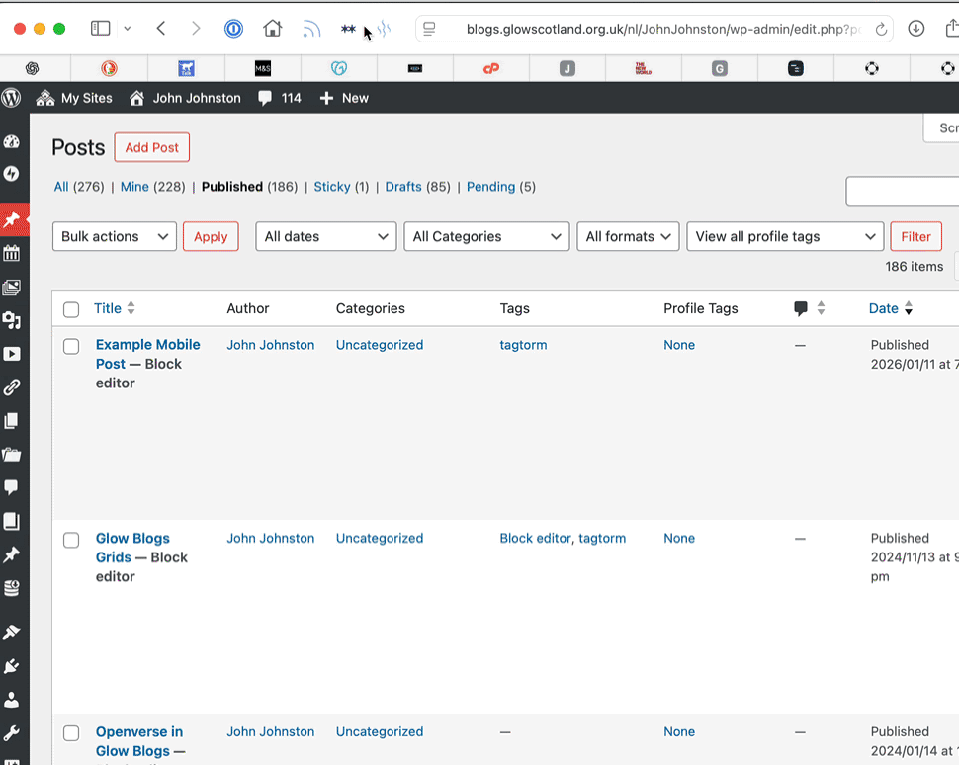The image size is (959, 765).
Task: Tick the select-all posts checkbox in header
Action: coord(71,309)
